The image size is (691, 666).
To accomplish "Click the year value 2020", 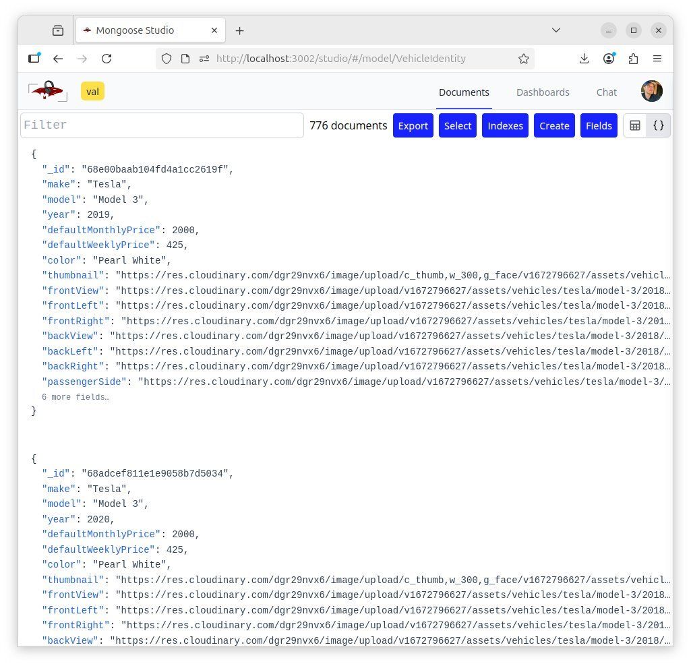I will [x=98, y=519].
